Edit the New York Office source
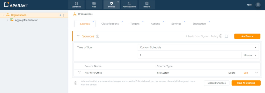 (246, 73)
